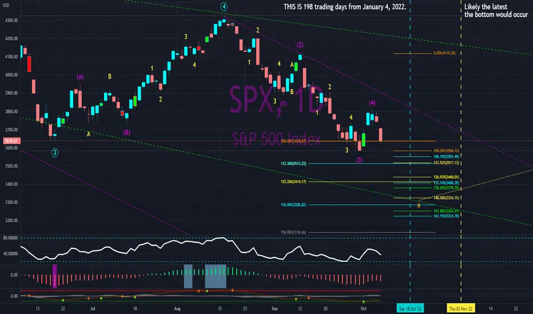
Task: Select the Fibonacci label 133.14%(3406.78)
Action: pos(446,183)
